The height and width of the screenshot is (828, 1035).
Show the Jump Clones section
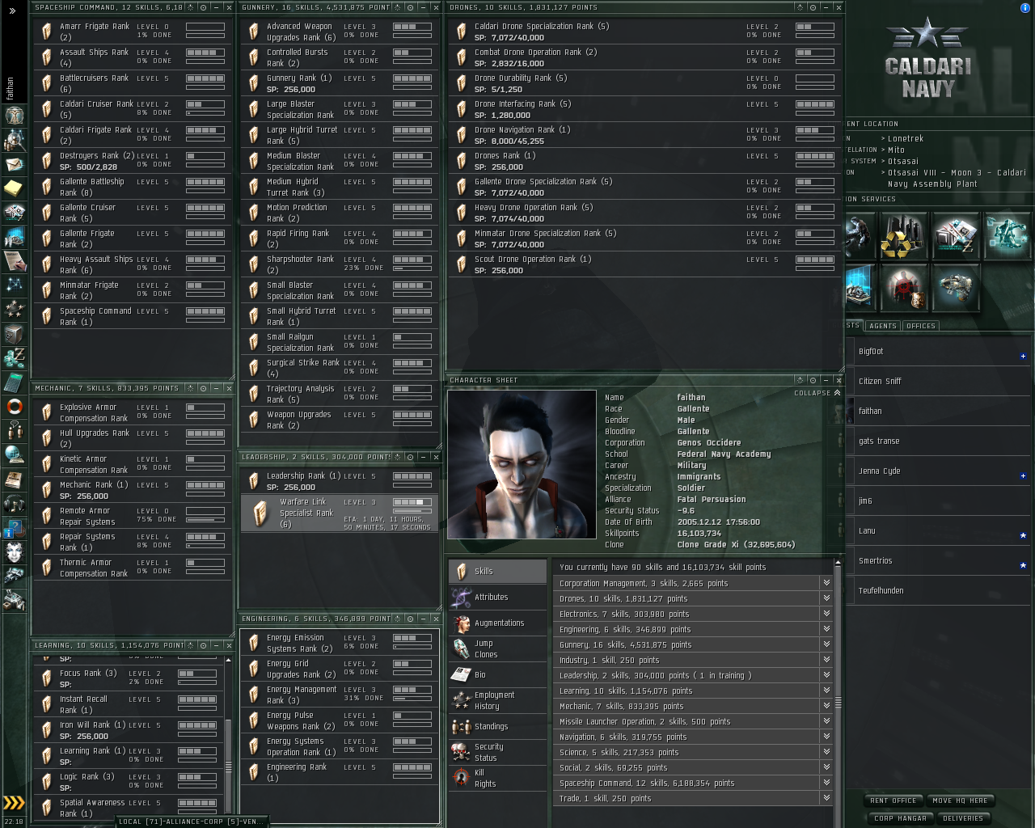497,649
